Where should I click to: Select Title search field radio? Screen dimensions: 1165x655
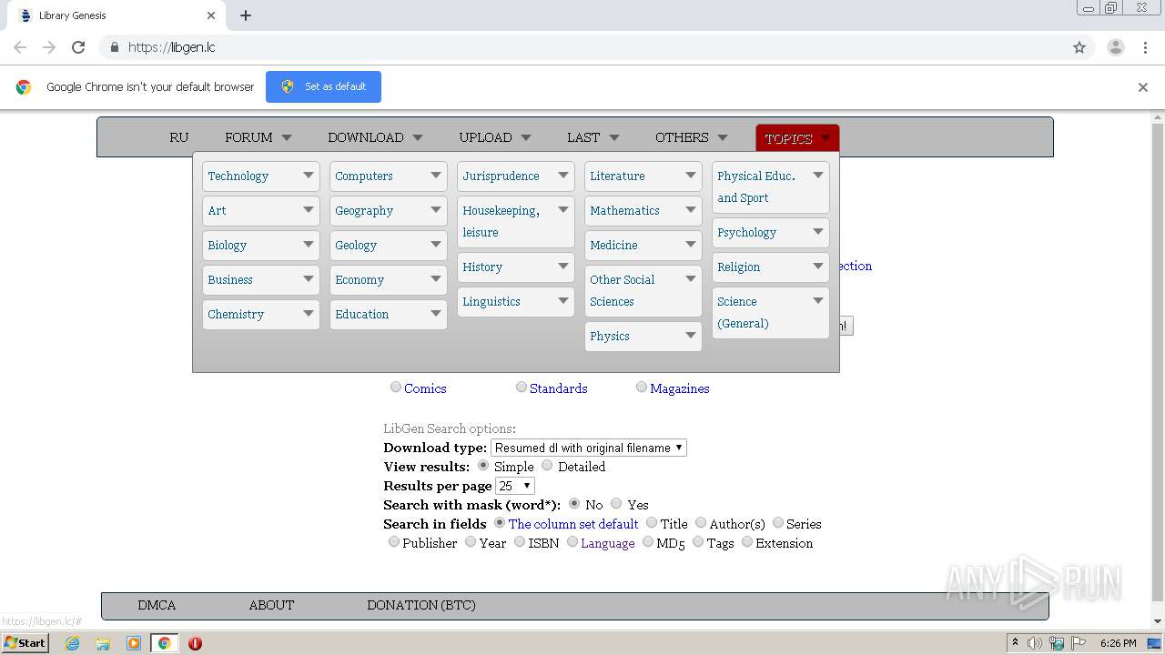(x=652, y=522)
